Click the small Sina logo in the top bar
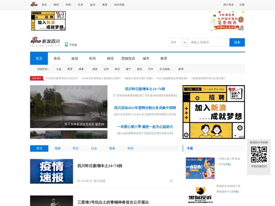 (x=34, y=5)
